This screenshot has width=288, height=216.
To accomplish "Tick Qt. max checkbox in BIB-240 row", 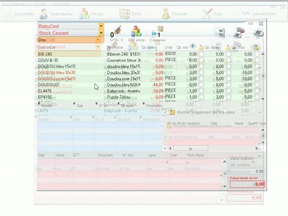I will coord(257,54).
